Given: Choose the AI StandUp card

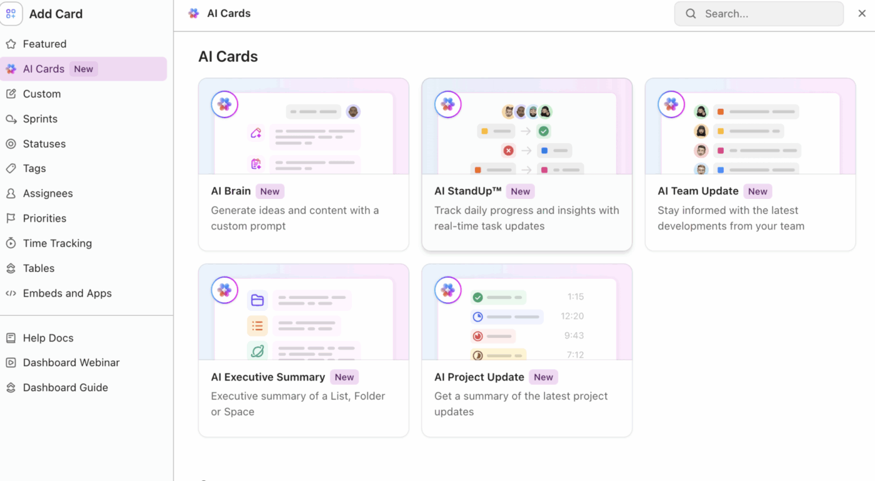Looking at the screenshot, I should (x=527, y=165).
